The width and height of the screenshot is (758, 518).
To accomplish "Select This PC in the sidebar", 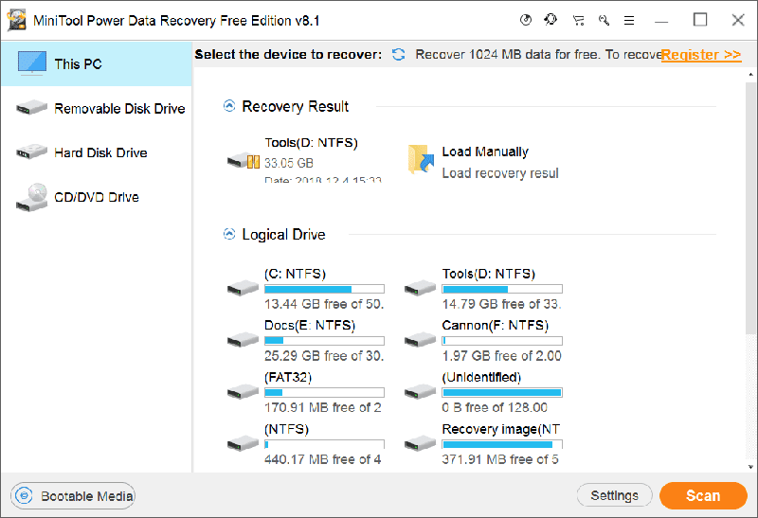I will 97,63.
